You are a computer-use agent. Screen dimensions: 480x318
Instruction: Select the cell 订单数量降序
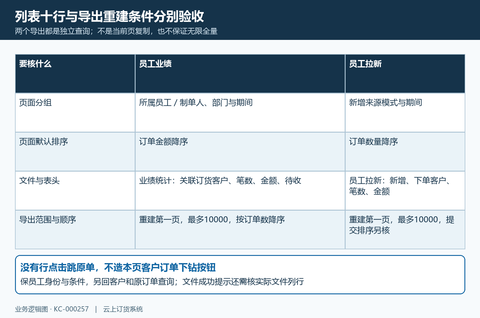[405, 152]
